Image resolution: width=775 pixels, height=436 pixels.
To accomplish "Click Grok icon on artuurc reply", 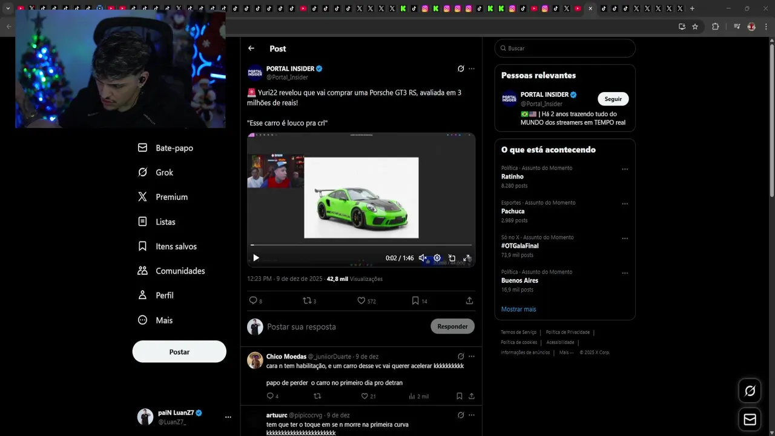I will pos(461,415).
